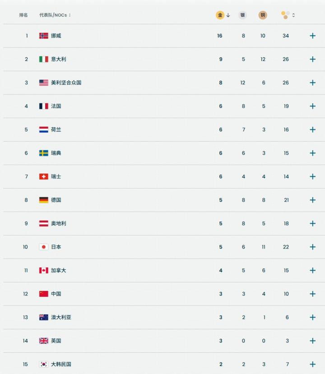This screenshot has height=374, width=325.
Task: Sort by bronze medal column header
Action: coord(263,15)
